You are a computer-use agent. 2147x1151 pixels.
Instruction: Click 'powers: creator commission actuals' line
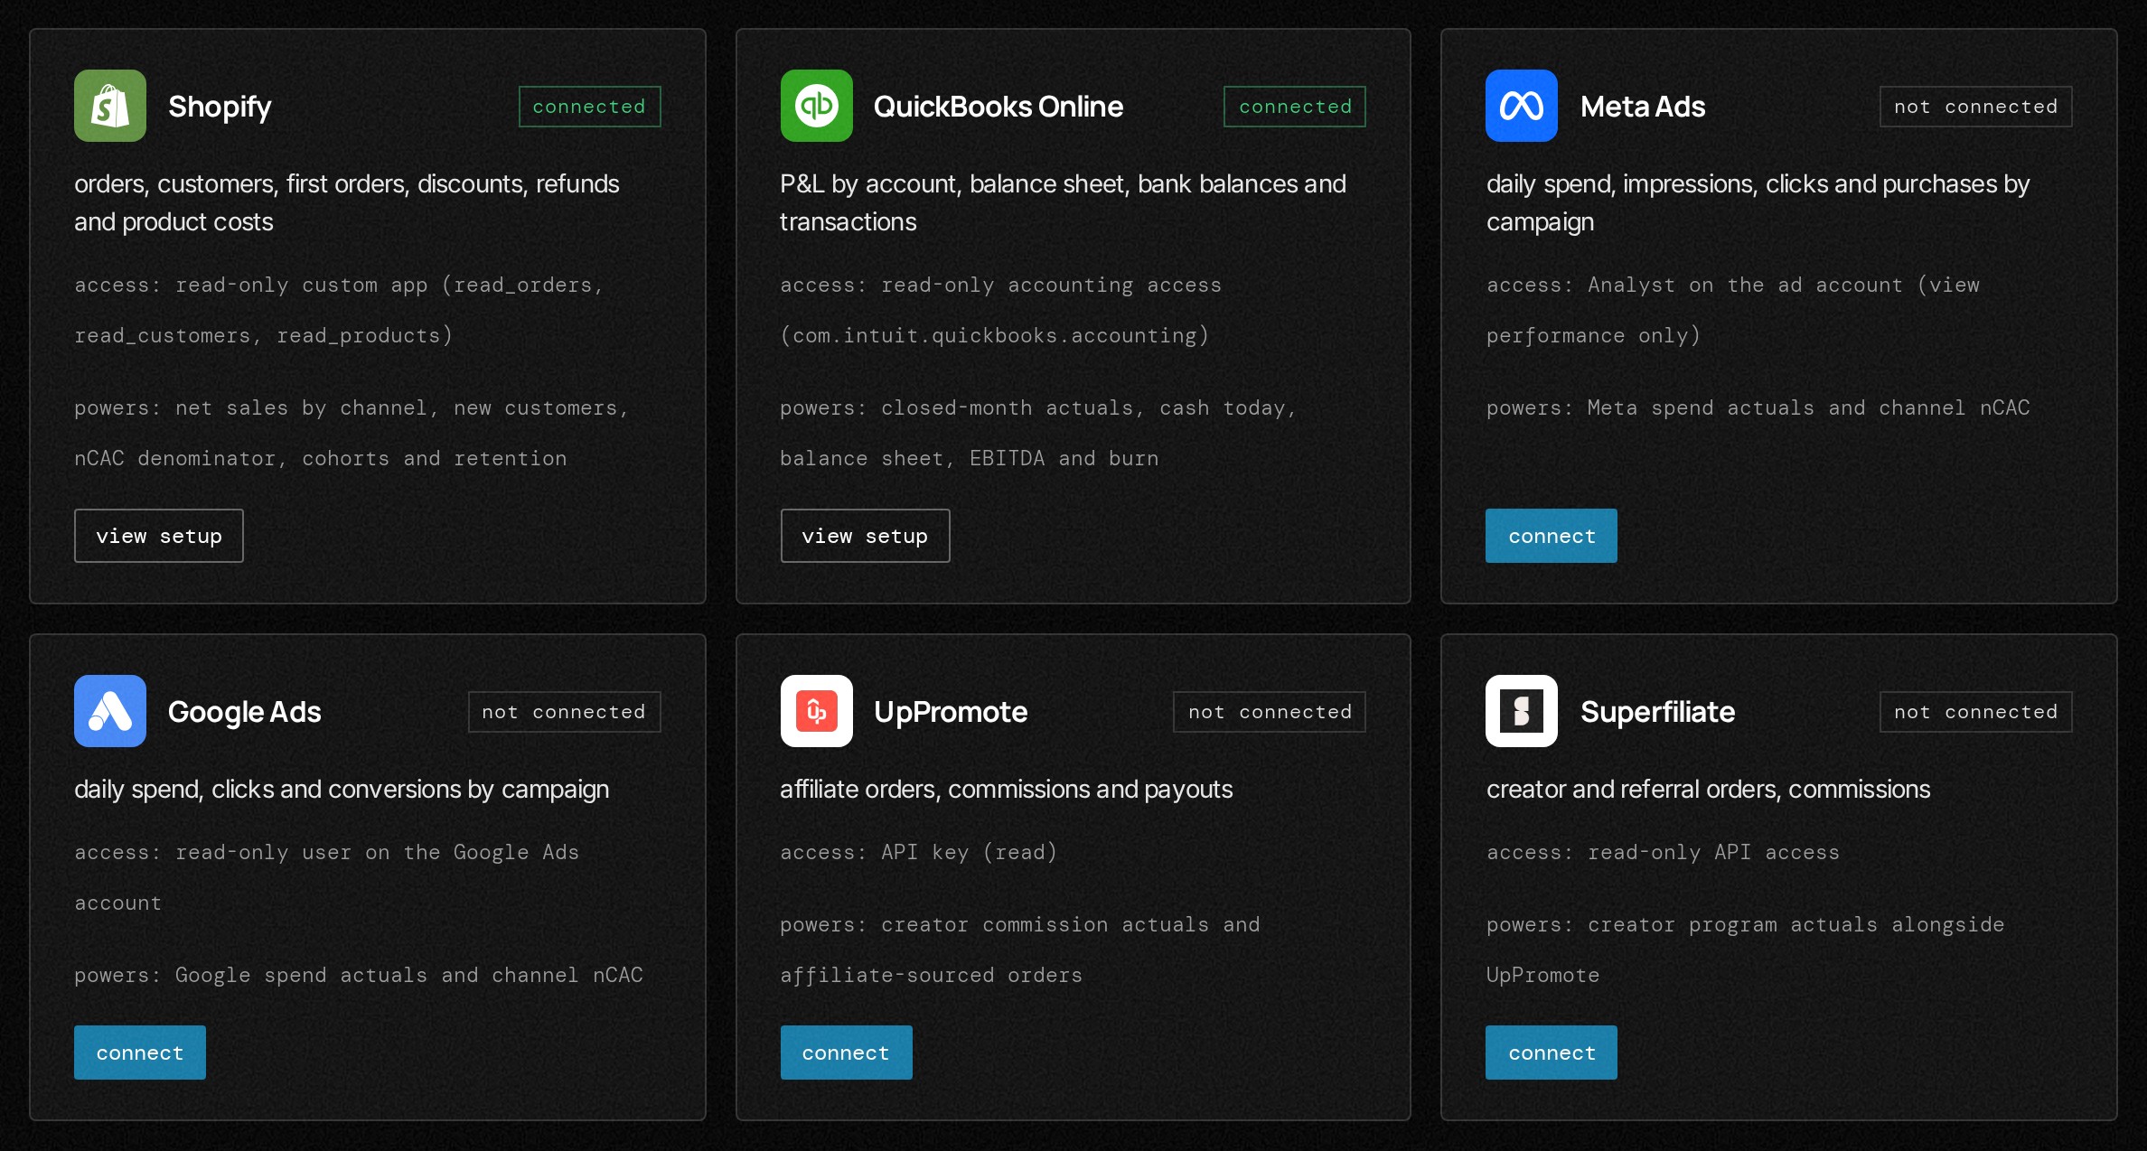[x=1020, y=950]
